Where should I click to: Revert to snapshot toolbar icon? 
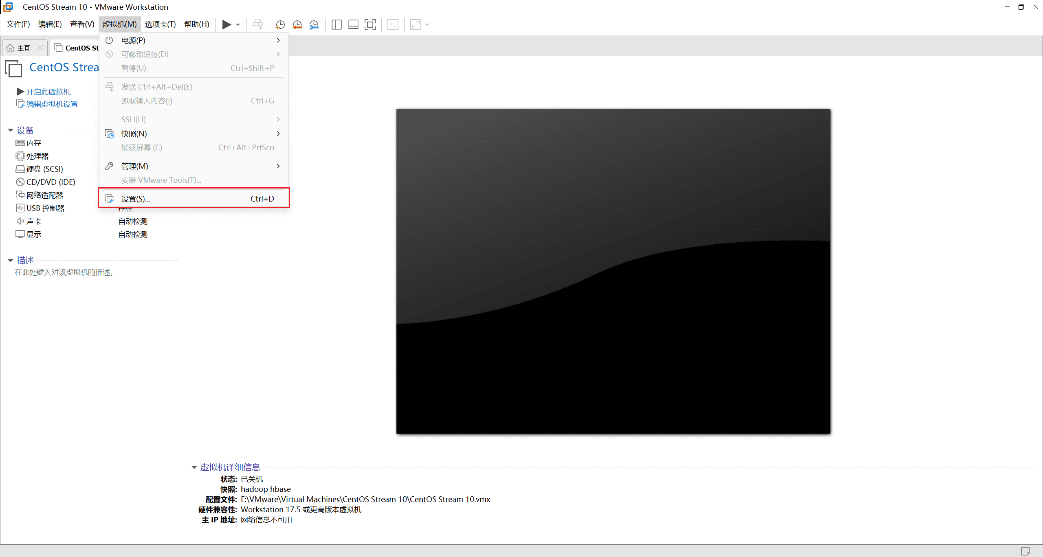[x=297, y=24]
